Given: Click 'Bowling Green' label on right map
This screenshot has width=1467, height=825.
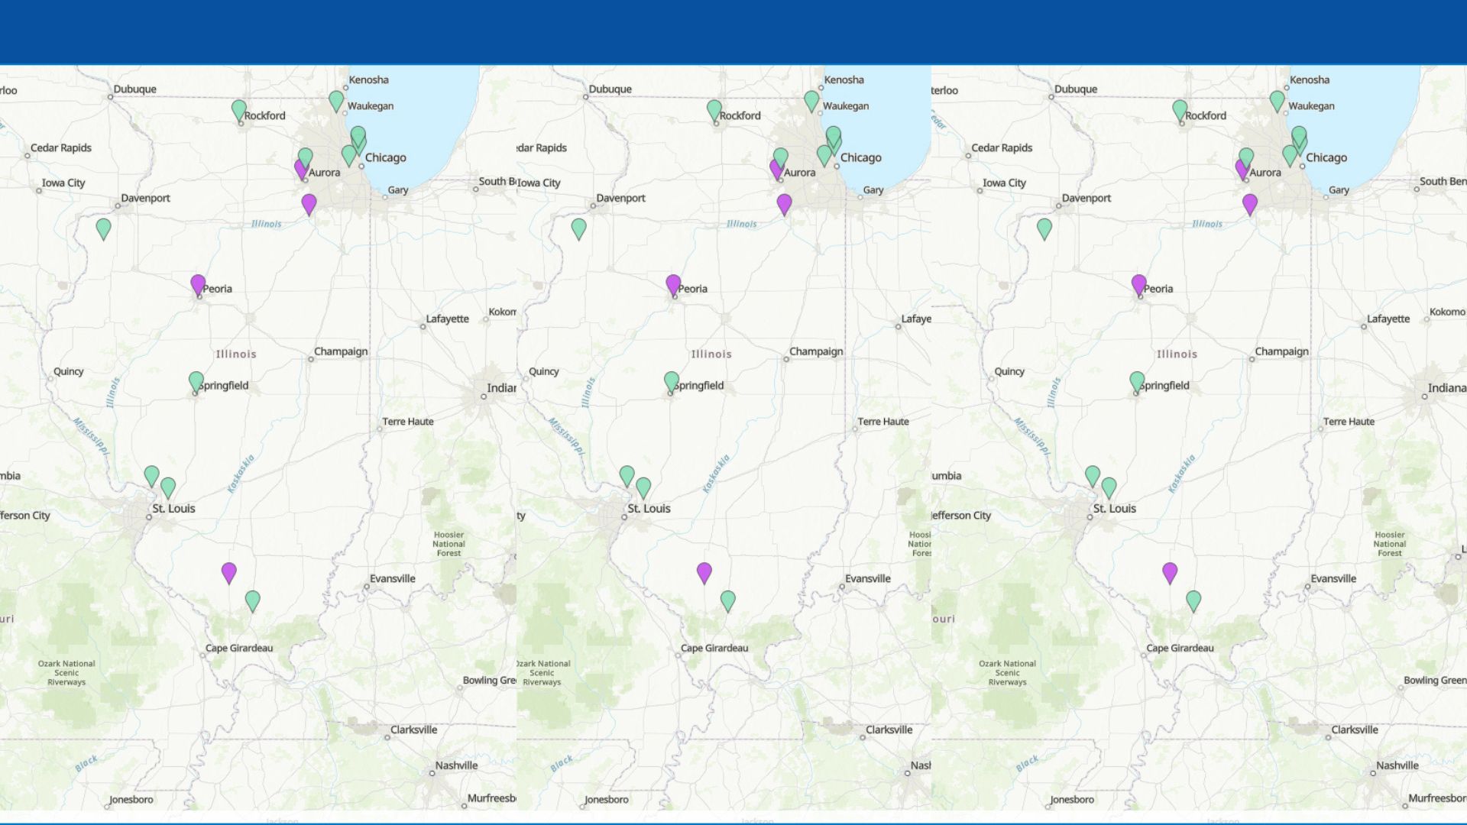Looking at the screenshot, I should pos(1435,681).
